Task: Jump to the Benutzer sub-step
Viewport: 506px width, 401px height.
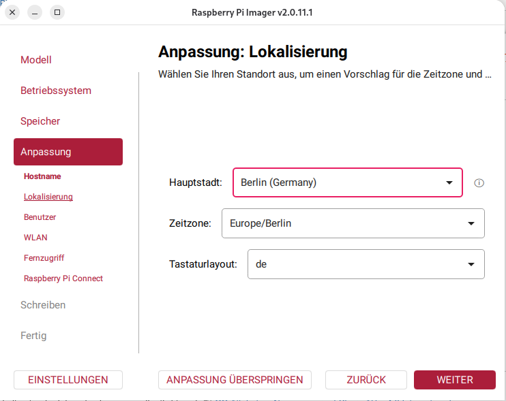Action: click(40, 217)
